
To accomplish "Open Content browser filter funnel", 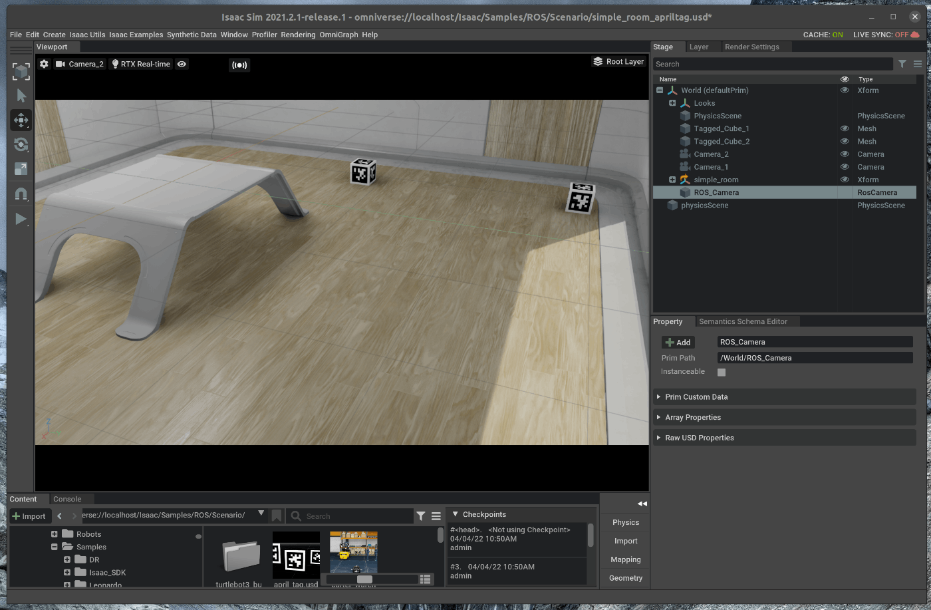I will [x=421, y=516].
